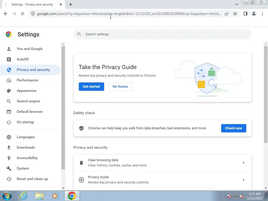Image resolution: width=268 pixels, height=201 pixels.
Task: Stop loading the page
Action: click(x=23, y=14)
